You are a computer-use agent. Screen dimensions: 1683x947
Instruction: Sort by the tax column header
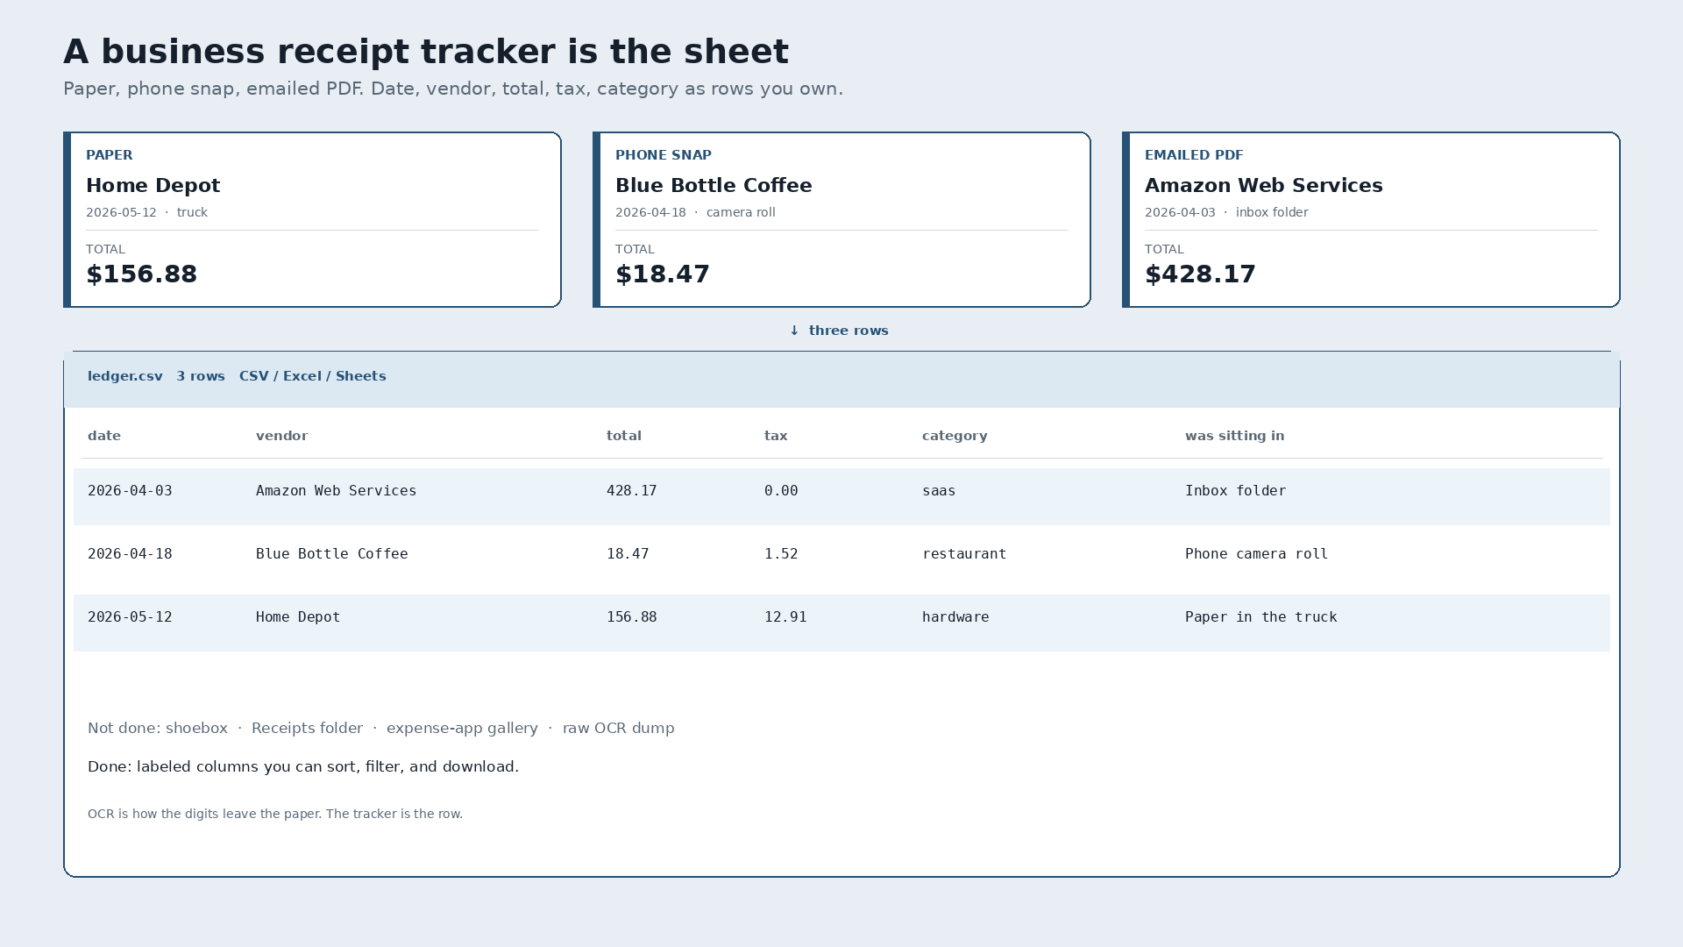[776, 436]
